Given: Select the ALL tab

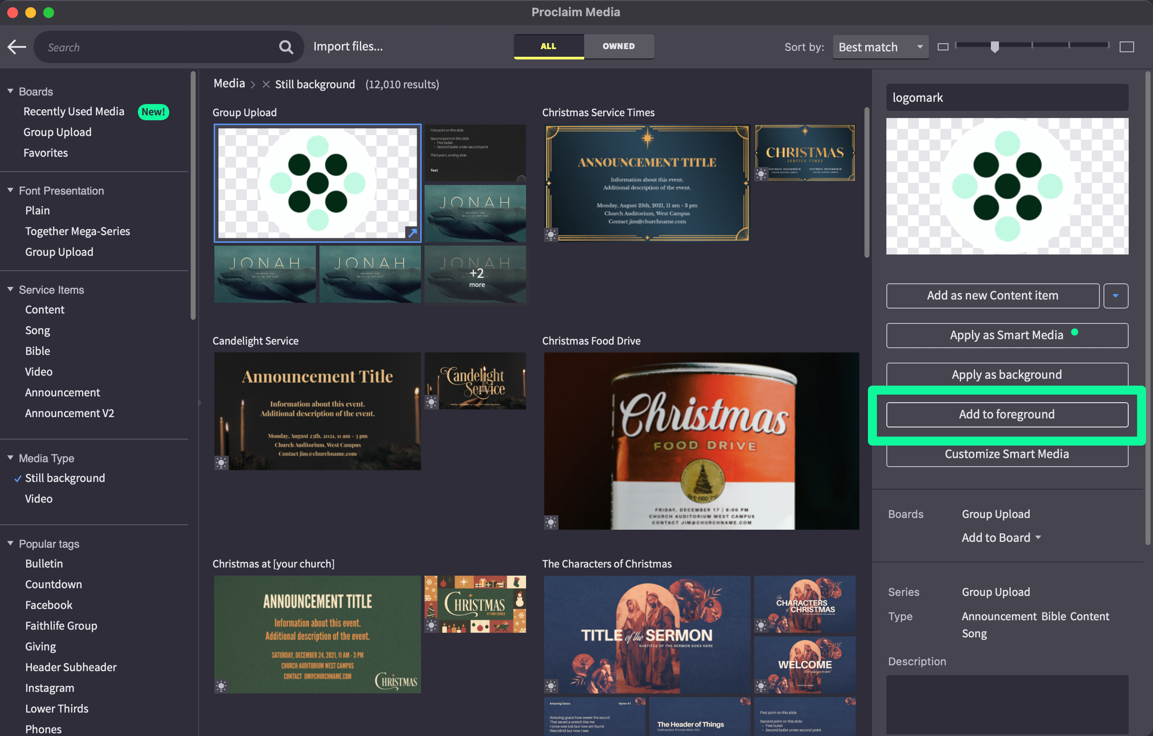Looking at the screenshot, I should pos(548,46).
